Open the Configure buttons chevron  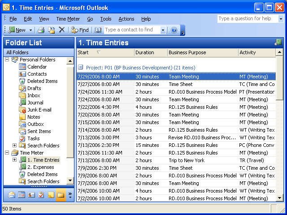70,195
